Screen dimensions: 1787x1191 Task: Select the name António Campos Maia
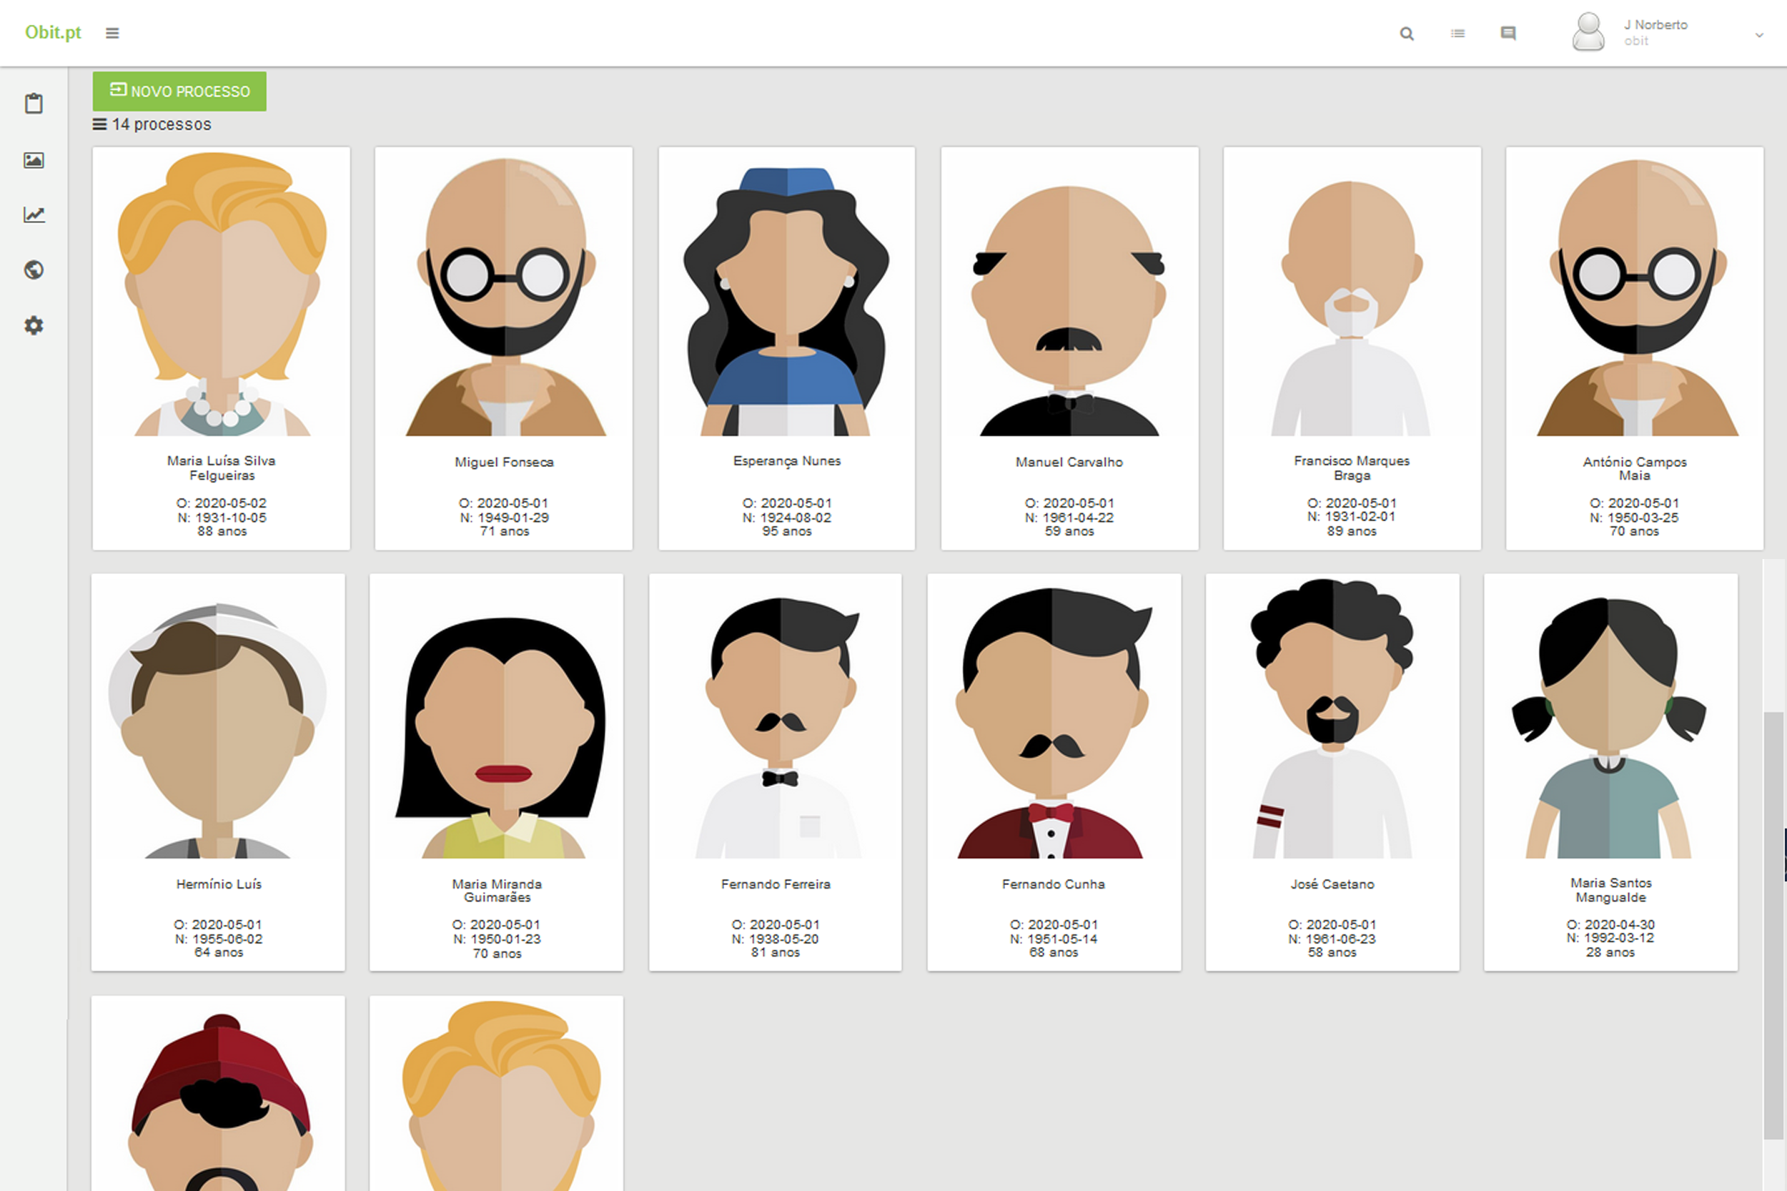(1634, 469)
